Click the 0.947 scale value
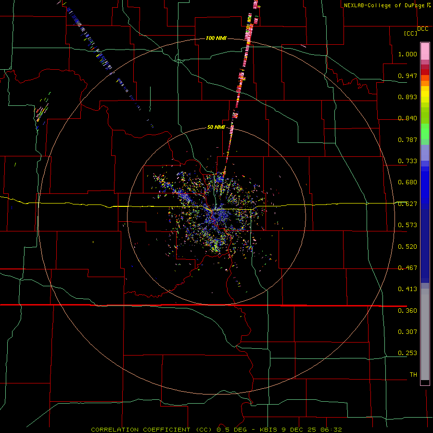The width and height of the screenshot is (433, 433). 408,76
